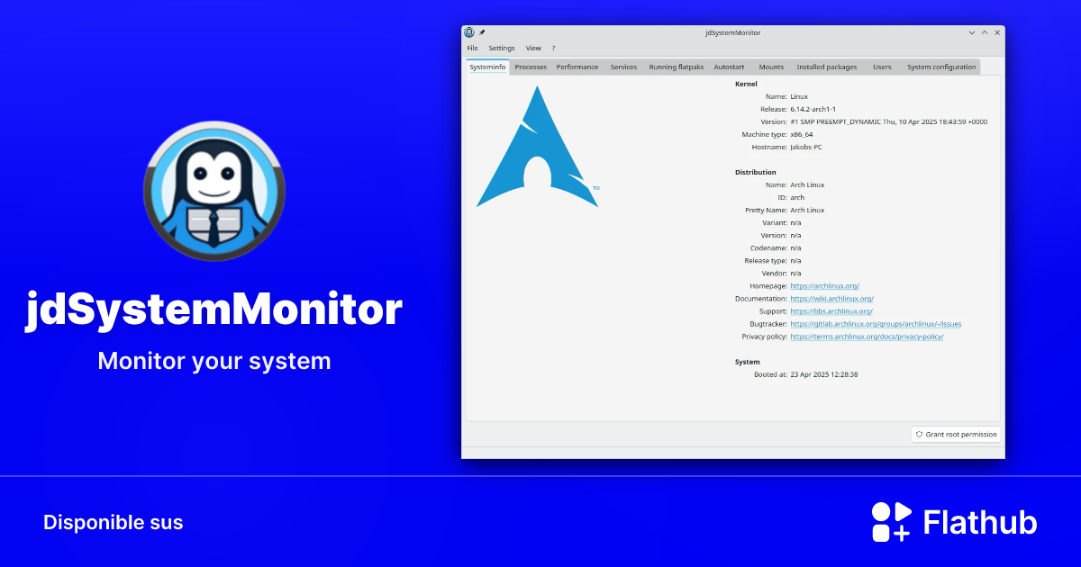Open the gitlab.archlinux.org bugtracker link

876,323
